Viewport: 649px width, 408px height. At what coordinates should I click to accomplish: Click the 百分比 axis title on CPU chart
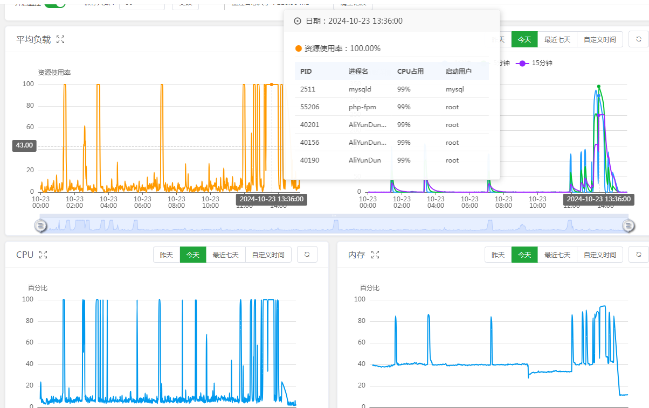pyautogui.click(x=38, y=288)
